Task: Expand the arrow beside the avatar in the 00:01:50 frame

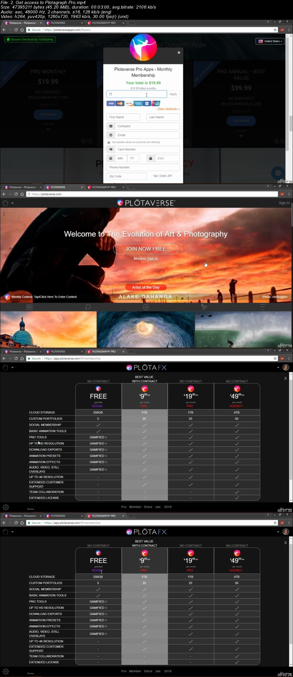Action: point(278,368)
